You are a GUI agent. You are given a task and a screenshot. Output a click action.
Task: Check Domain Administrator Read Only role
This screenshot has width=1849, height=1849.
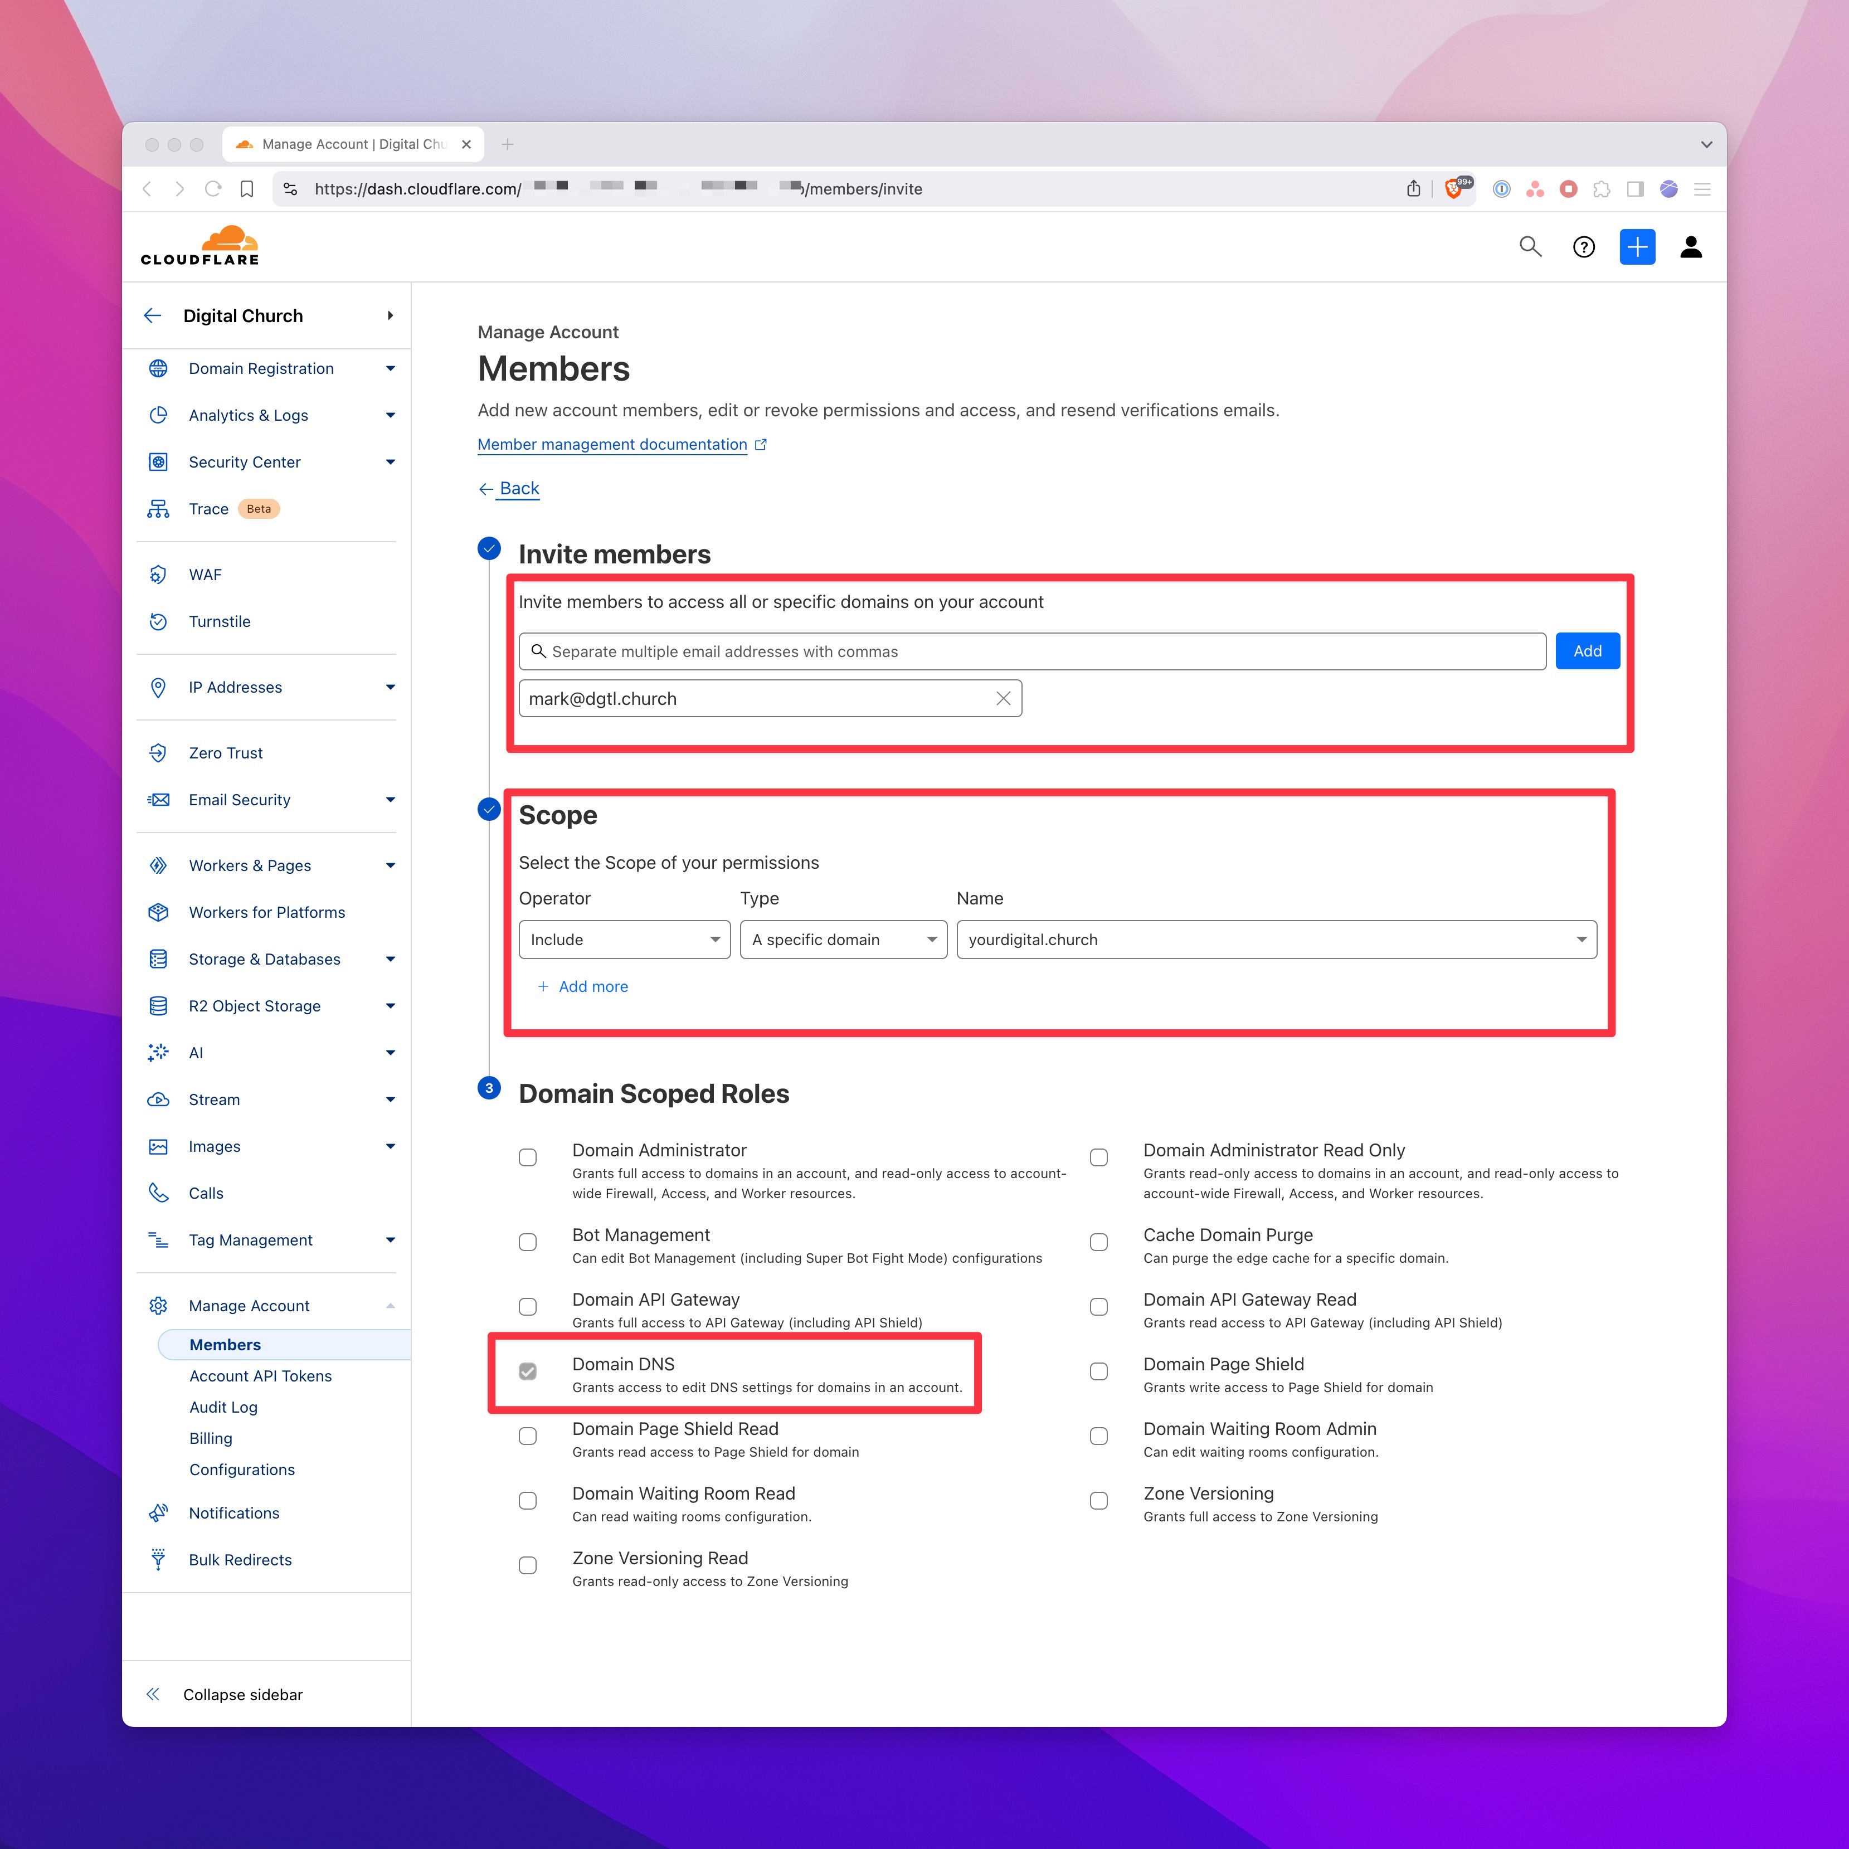(x=1099, y=1157)
